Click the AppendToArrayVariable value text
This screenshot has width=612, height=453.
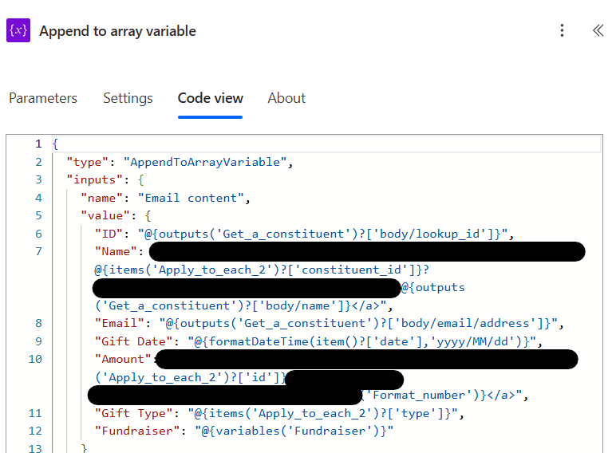click(205, 162)
